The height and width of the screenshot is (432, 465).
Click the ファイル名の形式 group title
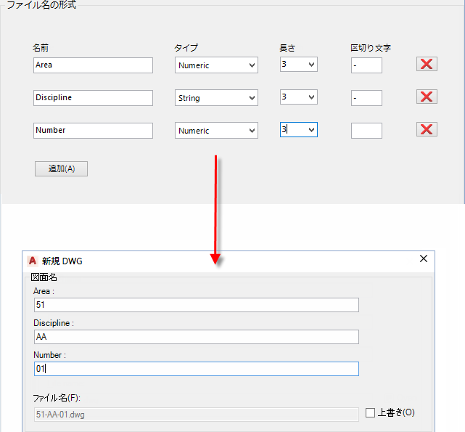(x=41, y=5)
